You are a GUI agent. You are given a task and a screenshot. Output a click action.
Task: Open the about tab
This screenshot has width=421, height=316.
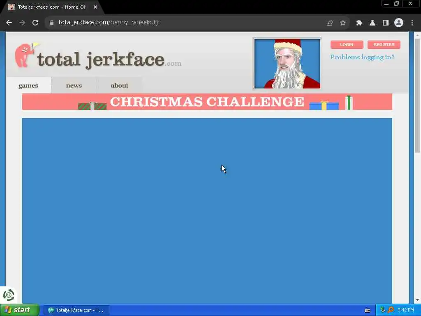coord(120,86)
